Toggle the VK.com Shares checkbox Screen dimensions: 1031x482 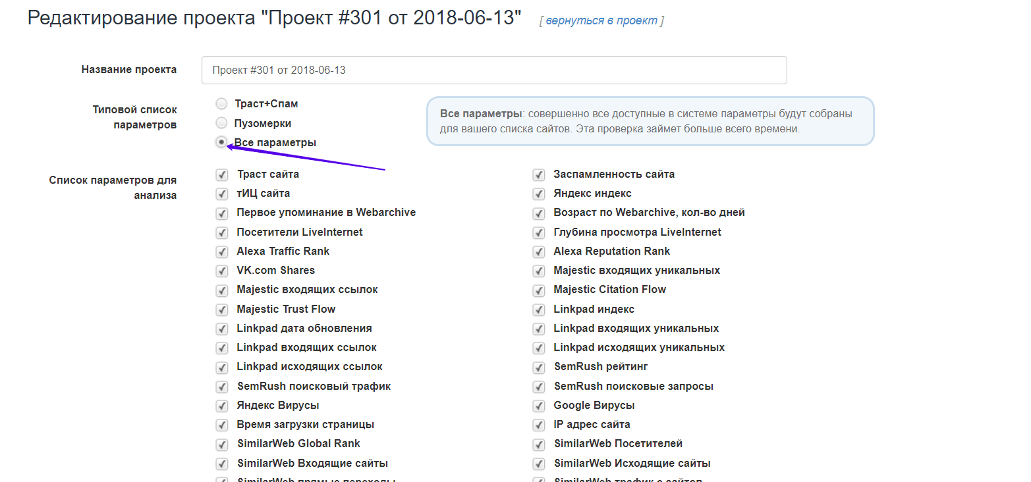pos(222,271)
